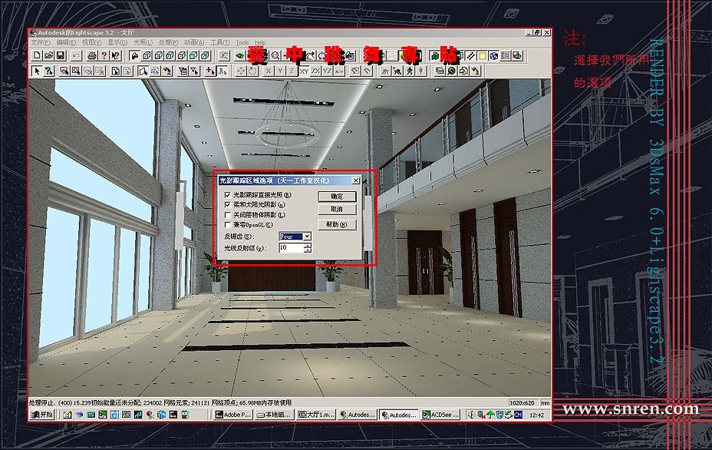This screenshot has height=450, width=712.
Task: Enable 兼容OpenGL checkbox
Action: pos(228,224)
